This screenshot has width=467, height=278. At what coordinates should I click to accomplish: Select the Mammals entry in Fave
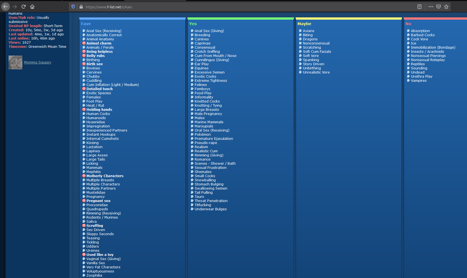(x=94, y=167)
